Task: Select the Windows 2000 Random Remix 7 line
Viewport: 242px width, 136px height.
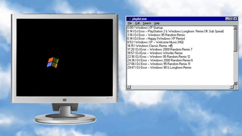Action: (x=160, y=49)
